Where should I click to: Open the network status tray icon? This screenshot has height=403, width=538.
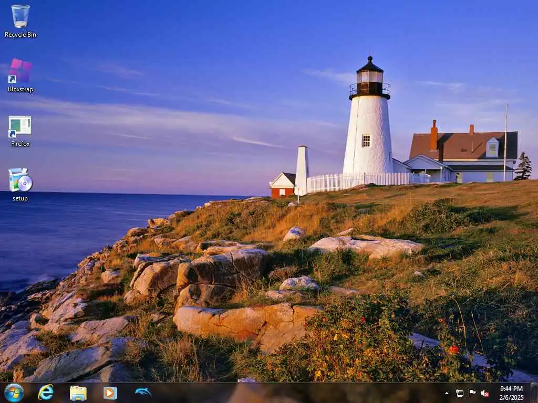click(x=459, y=393)
